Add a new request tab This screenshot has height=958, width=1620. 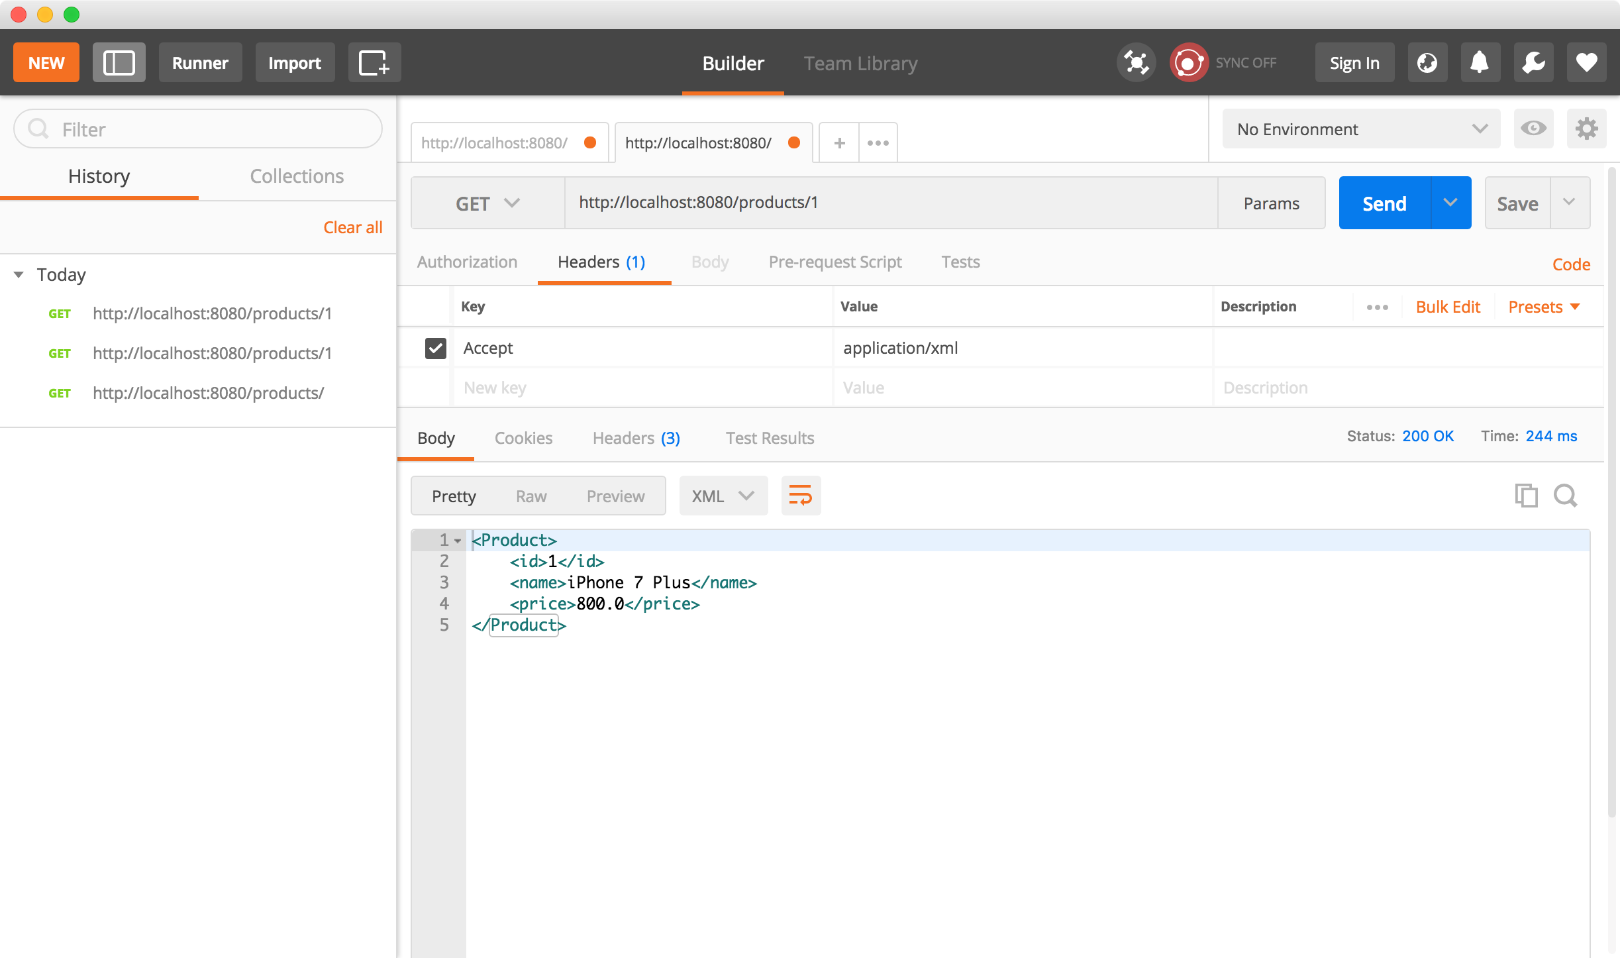pos(839,142)
